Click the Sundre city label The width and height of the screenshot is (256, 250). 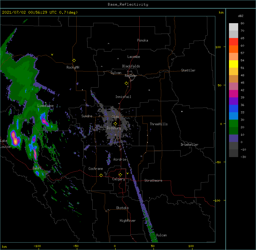coord(87,116)
